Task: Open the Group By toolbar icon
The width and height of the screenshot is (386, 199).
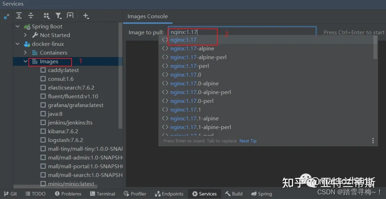Action: coord(46,16)
